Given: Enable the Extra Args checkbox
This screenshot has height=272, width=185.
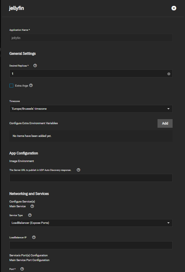Looking at the screenshot, I should coord(12,86).
